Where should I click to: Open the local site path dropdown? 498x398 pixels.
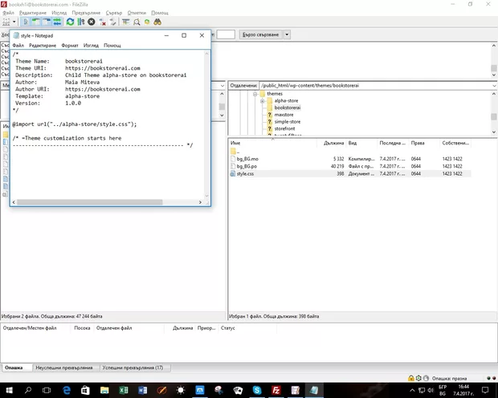(222, 86)
